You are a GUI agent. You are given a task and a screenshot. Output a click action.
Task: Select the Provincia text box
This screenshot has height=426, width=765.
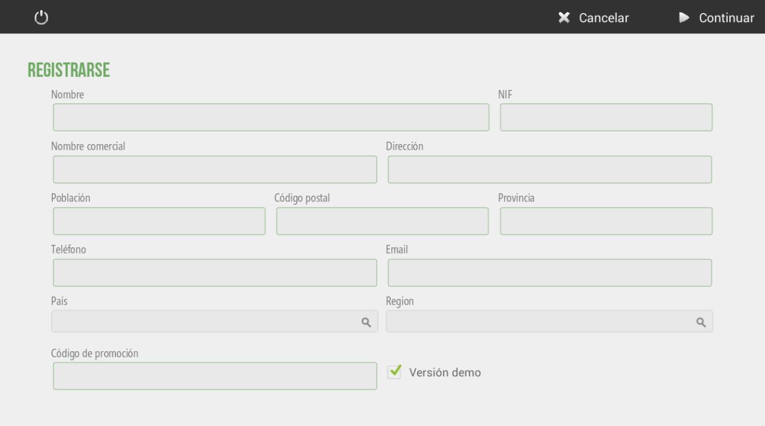pyautogui.click(x=606, y=221)
